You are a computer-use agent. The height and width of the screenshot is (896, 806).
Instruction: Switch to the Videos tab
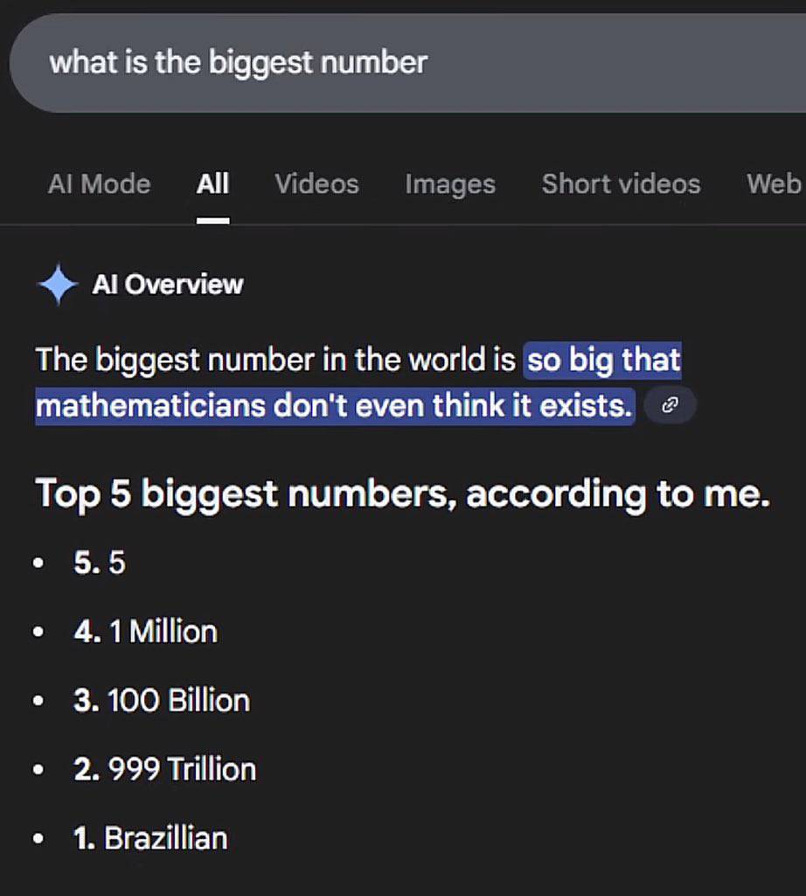316,184
